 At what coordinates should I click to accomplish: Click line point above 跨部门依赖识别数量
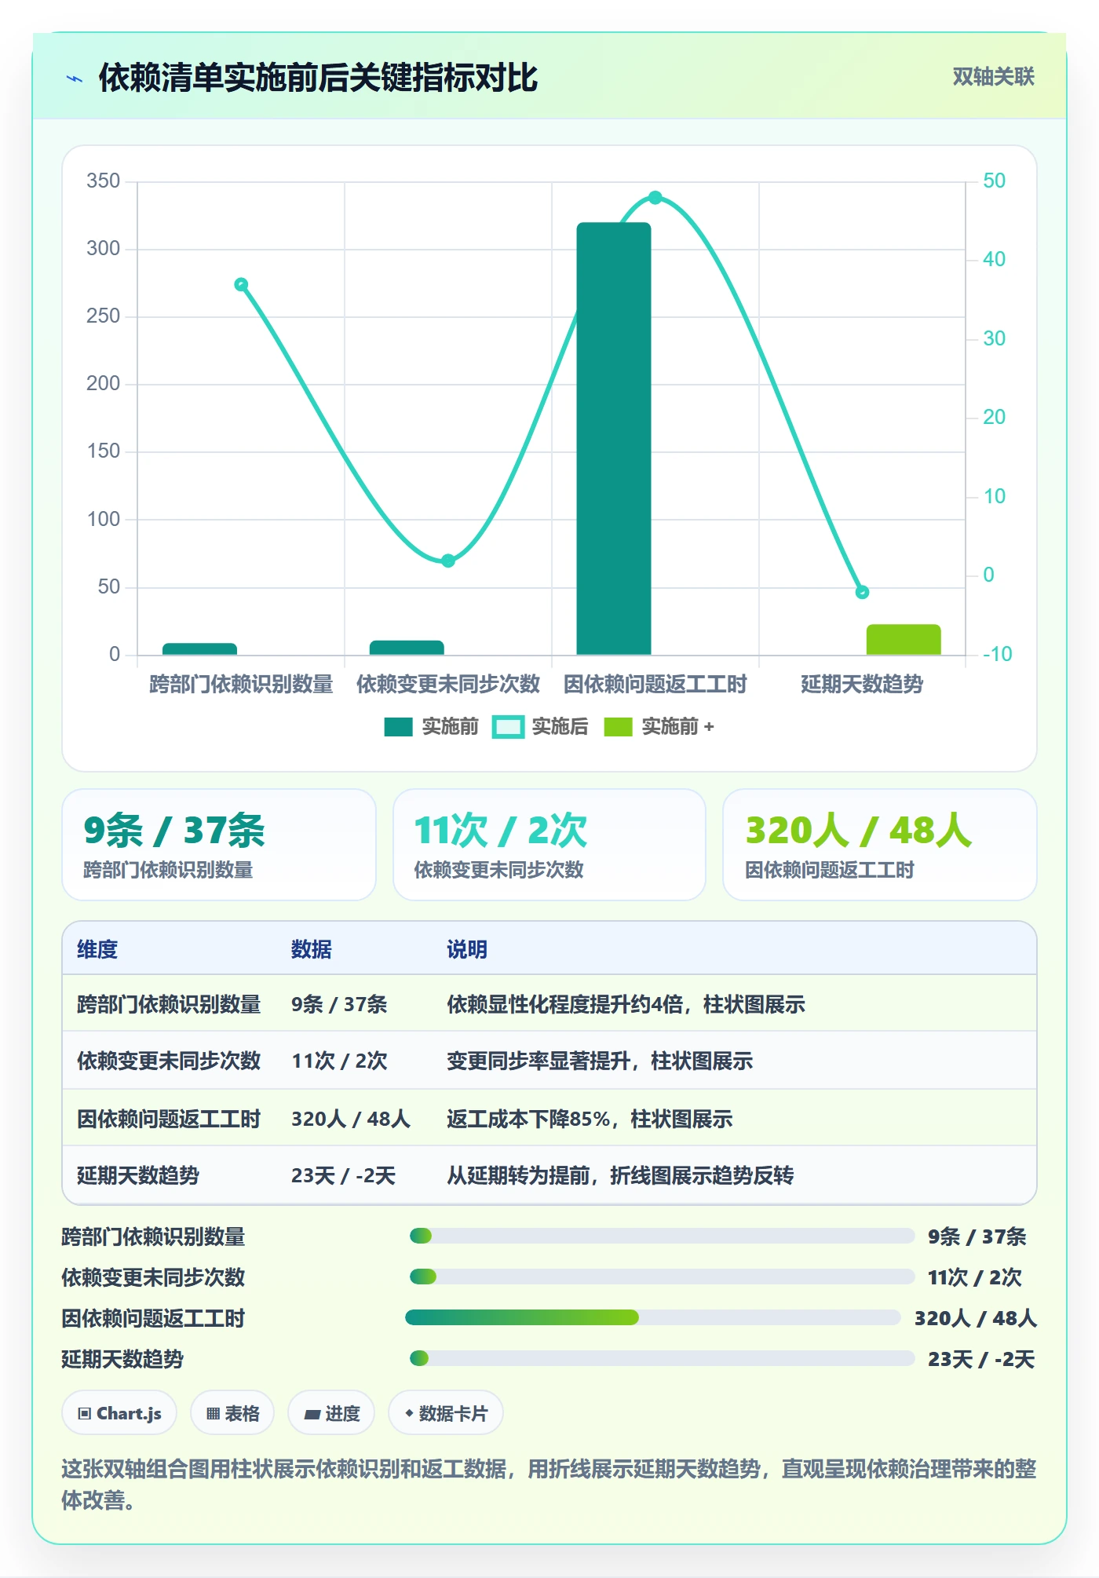coord(241,285)
